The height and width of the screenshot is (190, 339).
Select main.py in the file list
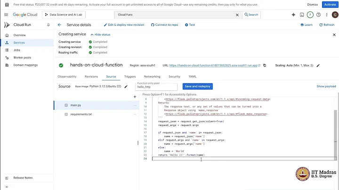coord(97,105)
